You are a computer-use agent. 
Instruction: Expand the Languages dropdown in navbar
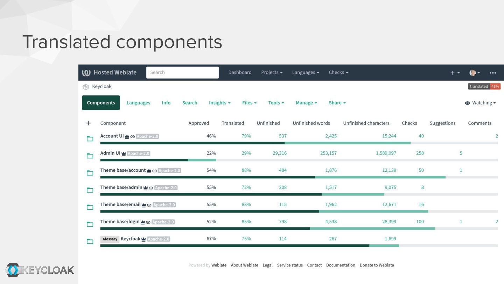pyautogui.click(x=306, y=73)
